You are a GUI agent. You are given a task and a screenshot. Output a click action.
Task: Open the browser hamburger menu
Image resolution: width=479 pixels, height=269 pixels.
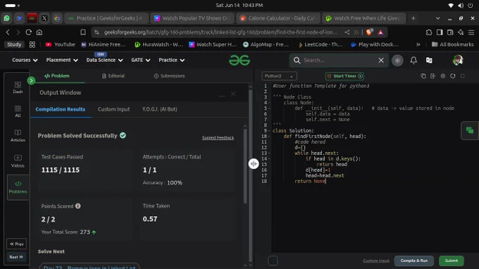click(471, 32)
